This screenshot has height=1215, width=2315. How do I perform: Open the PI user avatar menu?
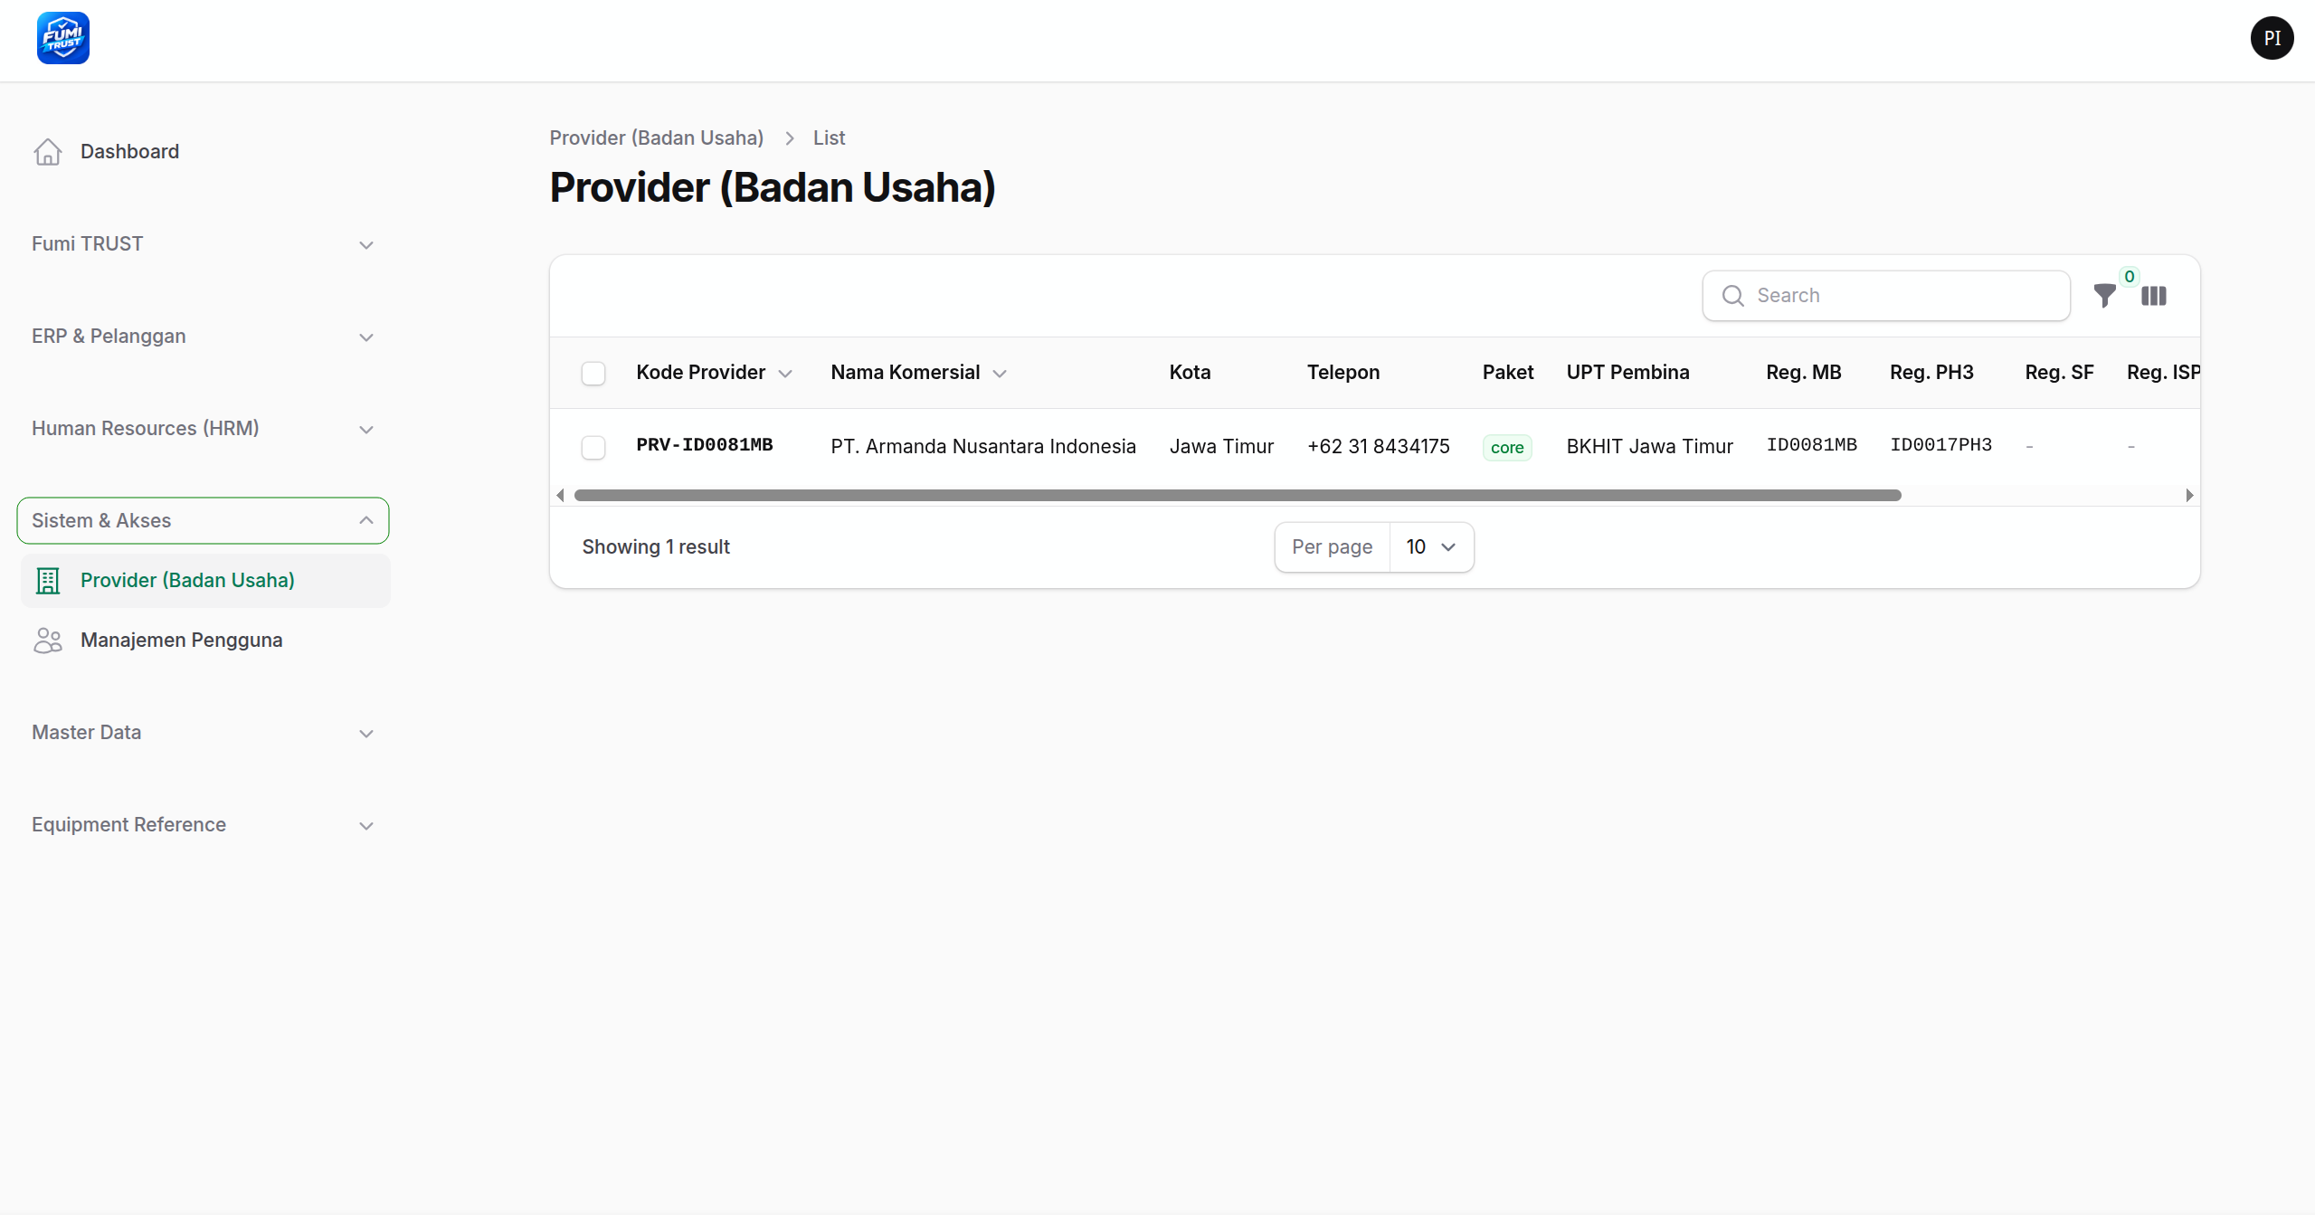[x=2272, y=38]
